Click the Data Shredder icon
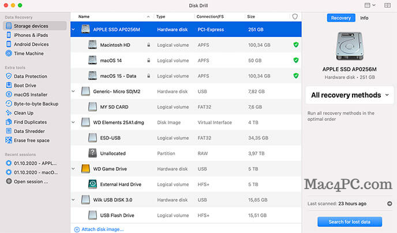Screen dimensions: 397x233 [x=9, y=131]
